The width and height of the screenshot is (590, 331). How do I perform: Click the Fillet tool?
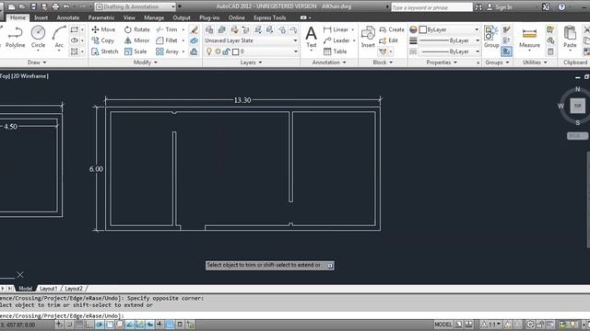click(167, 40)
